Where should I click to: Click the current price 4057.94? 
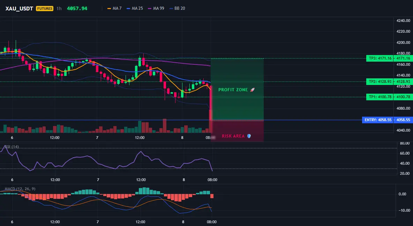pos(77,8)
